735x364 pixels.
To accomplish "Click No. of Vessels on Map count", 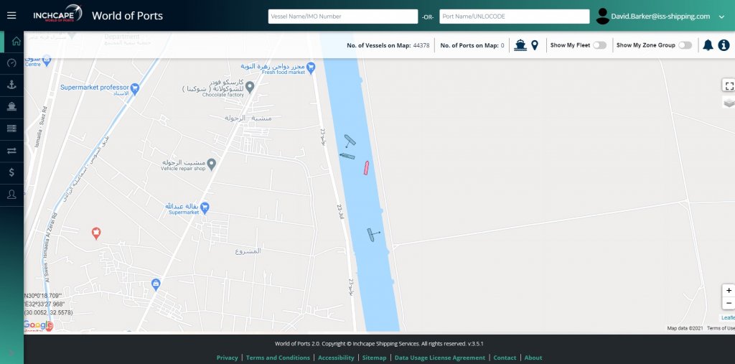I will pyautogui.click(x=421, y=45).
